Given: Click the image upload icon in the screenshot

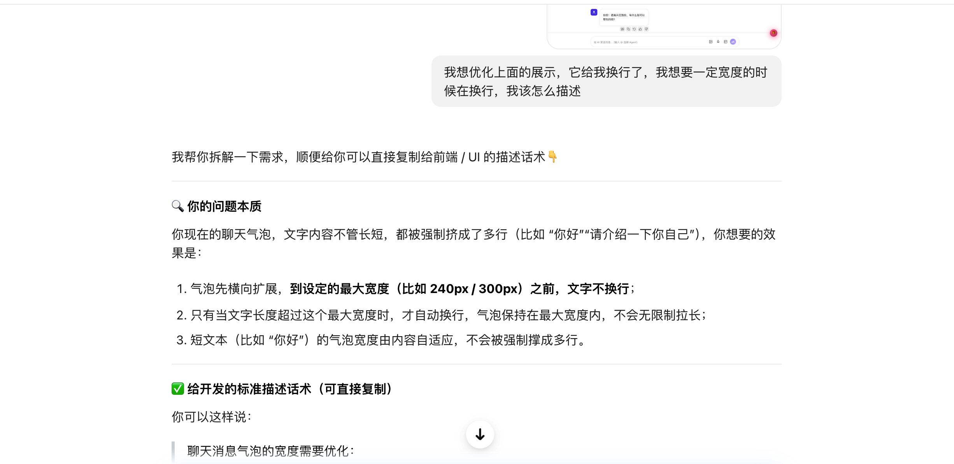Looking at the screenshot, I should pos(710,42).
